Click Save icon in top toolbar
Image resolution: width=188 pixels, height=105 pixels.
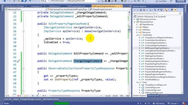[22, 1]
